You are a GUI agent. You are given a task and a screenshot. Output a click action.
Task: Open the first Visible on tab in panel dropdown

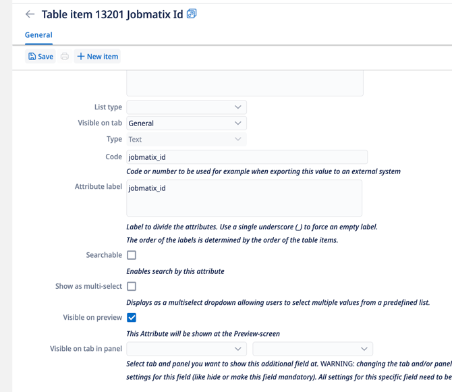[186, 349]
